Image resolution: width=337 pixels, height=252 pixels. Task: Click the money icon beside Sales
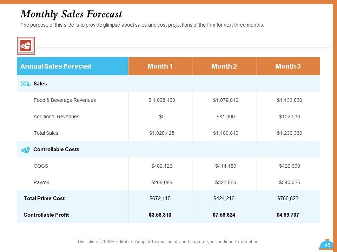click(x=26, y=84)
